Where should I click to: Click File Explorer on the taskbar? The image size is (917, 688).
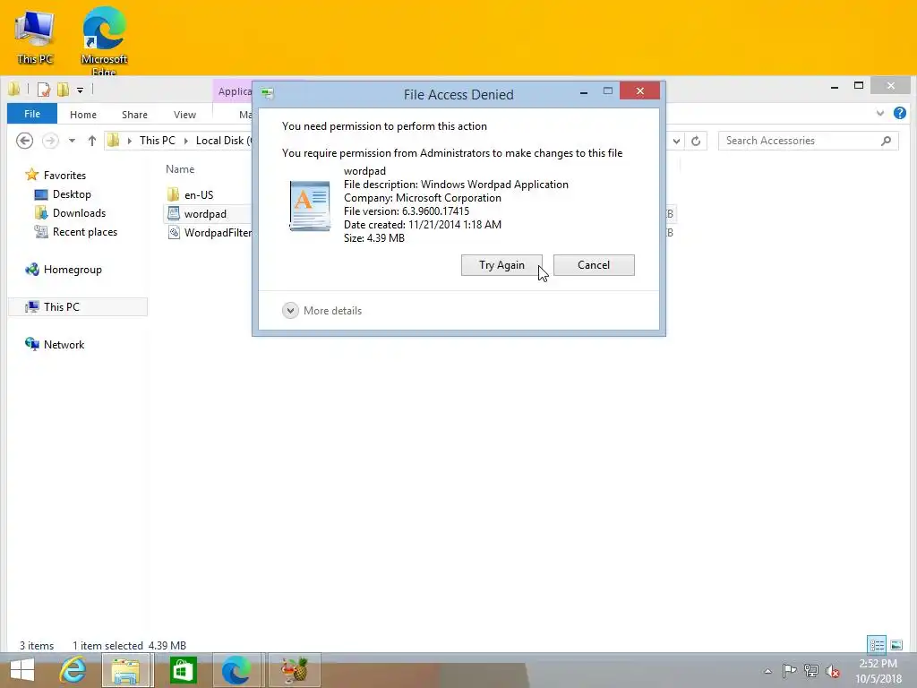[125, 670]
